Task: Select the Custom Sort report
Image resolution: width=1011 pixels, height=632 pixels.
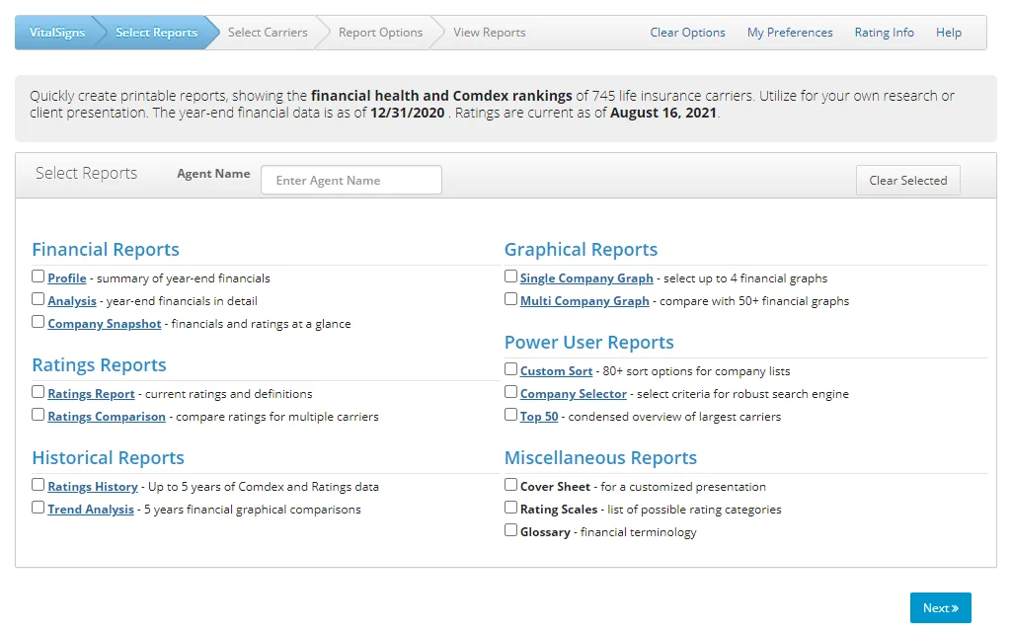Action: pyautogui.click(x=511, y=369)
